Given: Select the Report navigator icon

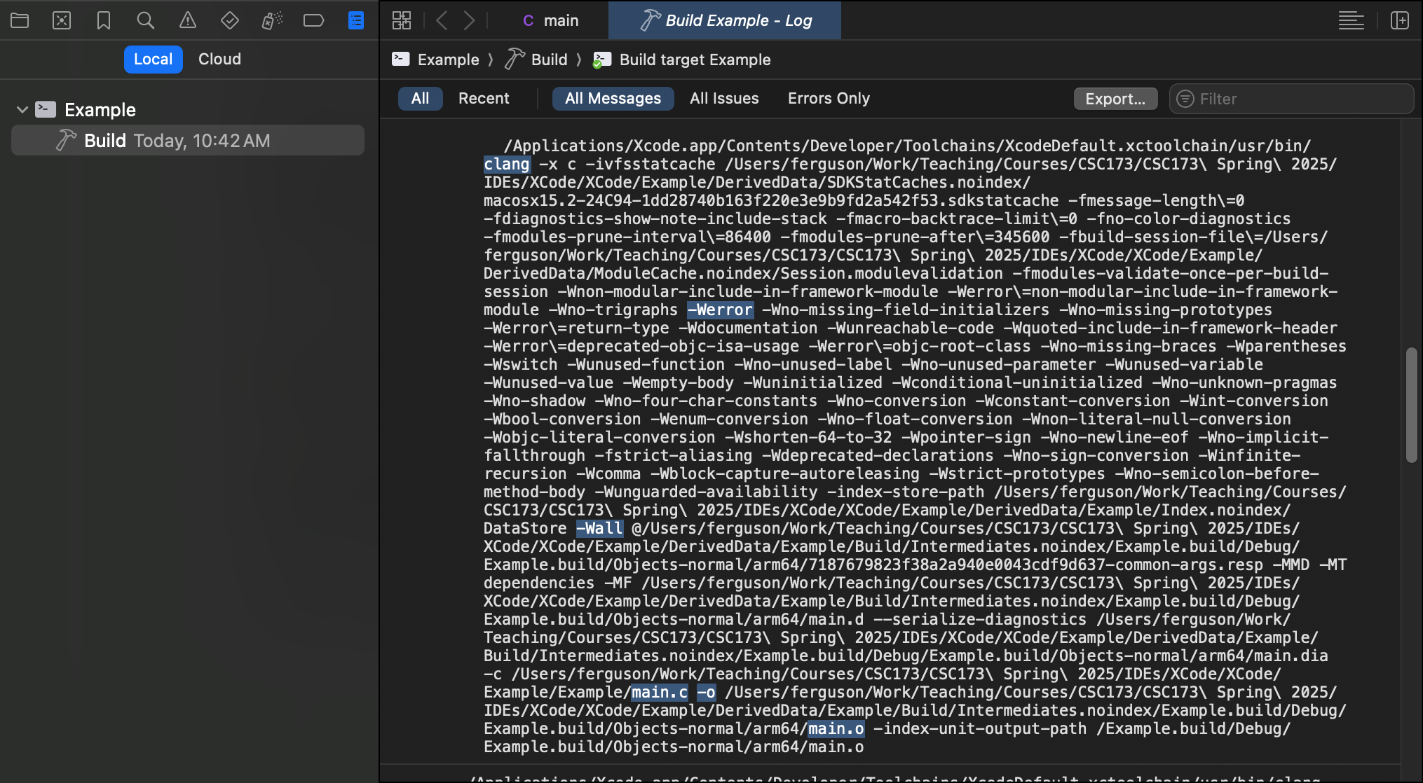Looking at the screenshot, I should pos(356,20).
